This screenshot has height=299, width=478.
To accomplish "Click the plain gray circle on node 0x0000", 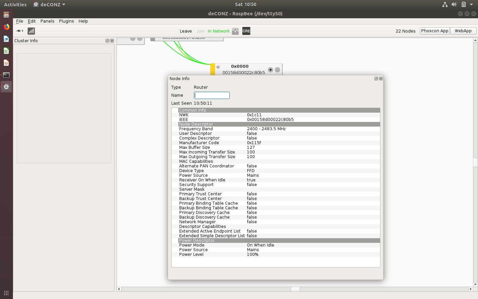I will coord(278,70).
